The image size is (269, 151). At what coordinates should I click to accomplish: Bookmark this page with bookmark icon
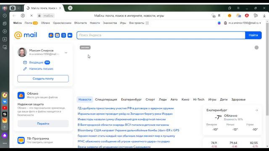pyautogui.click(x=219, y=16)
